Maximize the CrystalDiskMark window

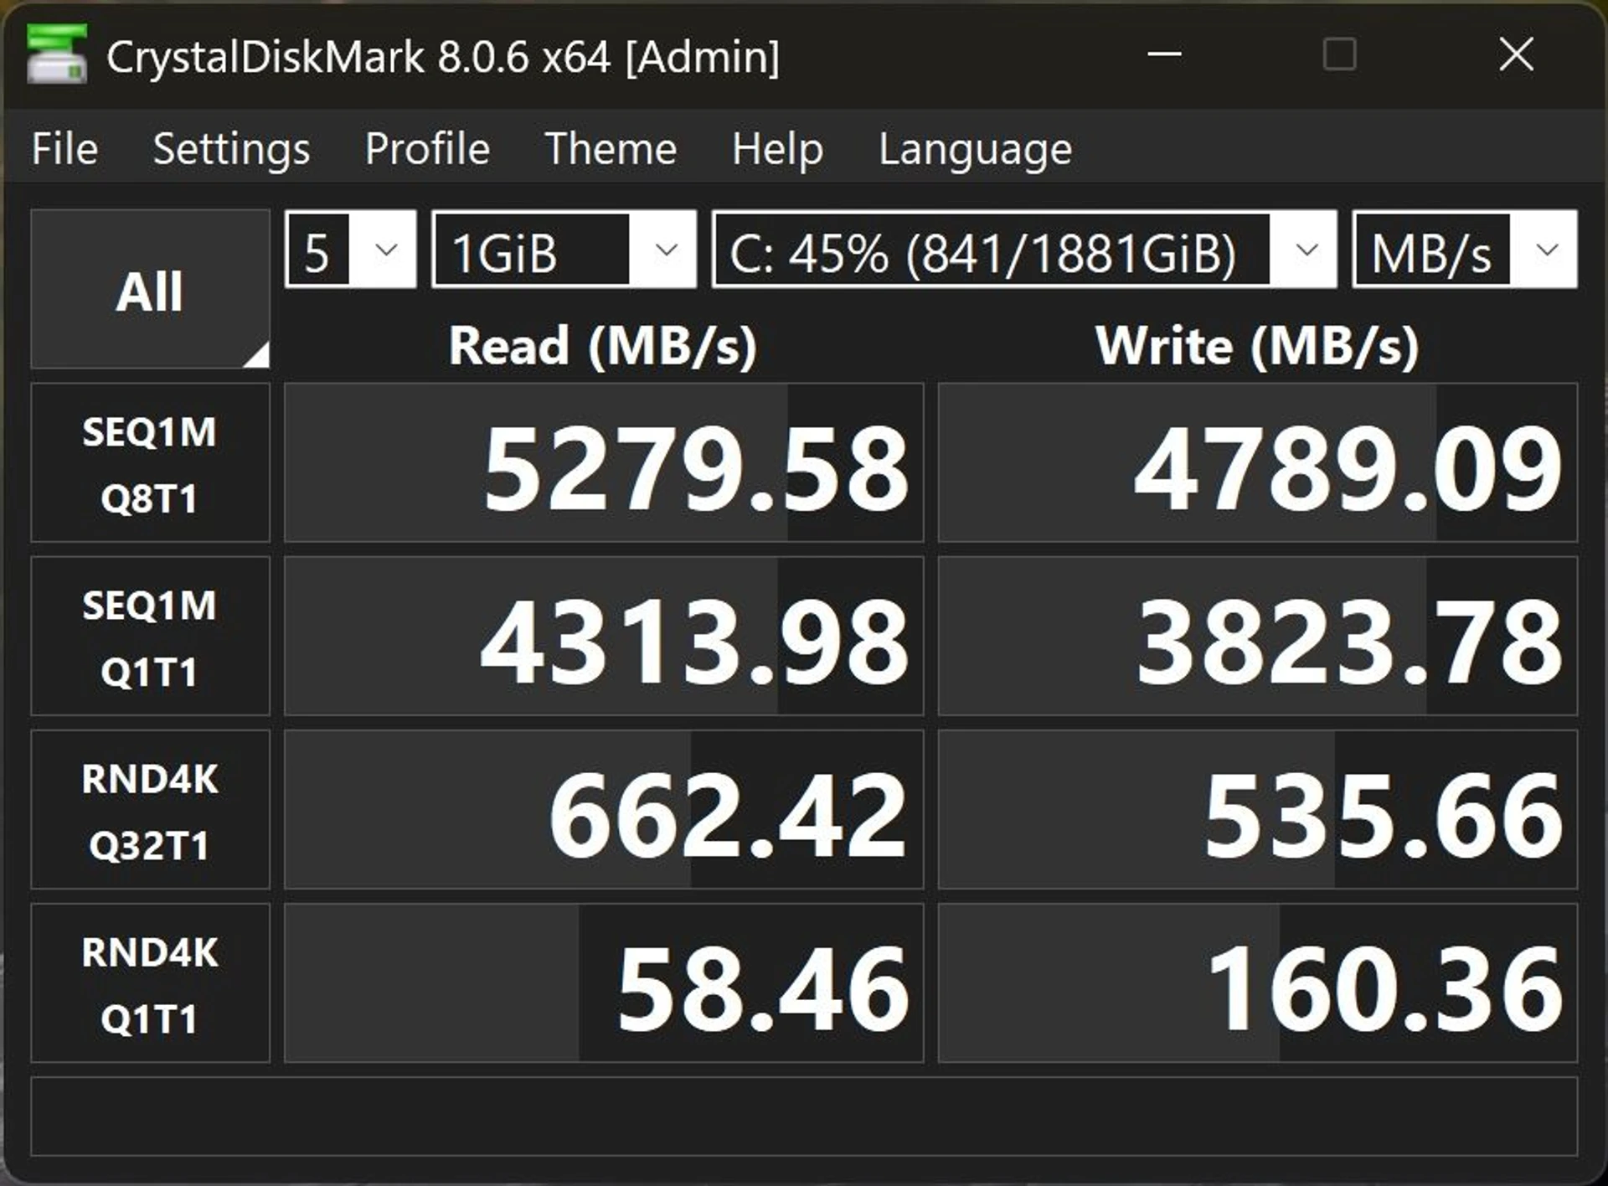point(1339,55)
